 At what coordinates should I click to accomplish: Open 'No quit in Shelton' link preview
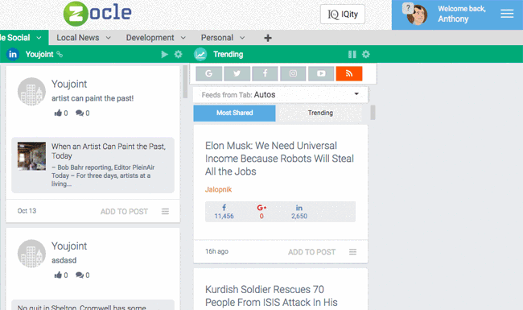pos(93,305)
